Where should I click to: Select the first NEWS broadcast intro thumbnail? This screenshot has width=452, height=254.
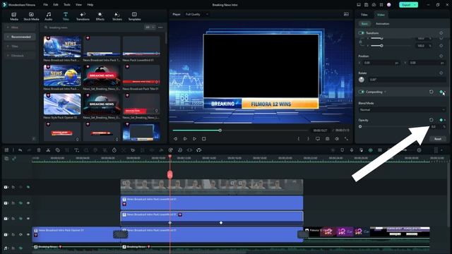tap(62, 47)
